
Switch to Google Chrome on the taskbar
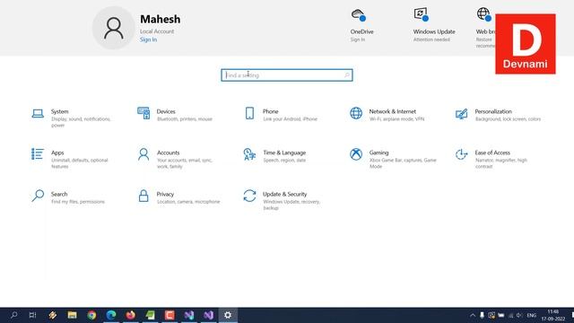point(91,315)
